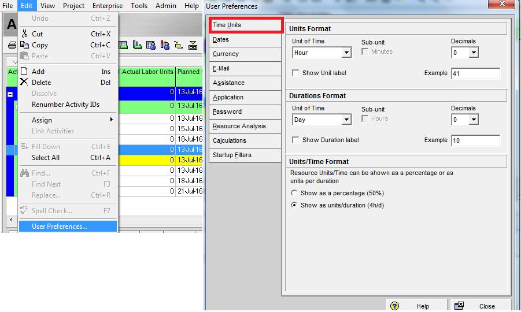Click the scissors Cut icon in Edit menu
Viewport: 521px width, 312px height.
pos(25,34)
